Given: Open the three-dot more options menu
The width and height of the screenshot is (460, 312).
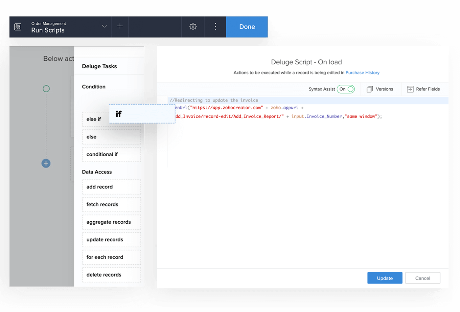Looking at the screenshot, I should tap(215, 27).
